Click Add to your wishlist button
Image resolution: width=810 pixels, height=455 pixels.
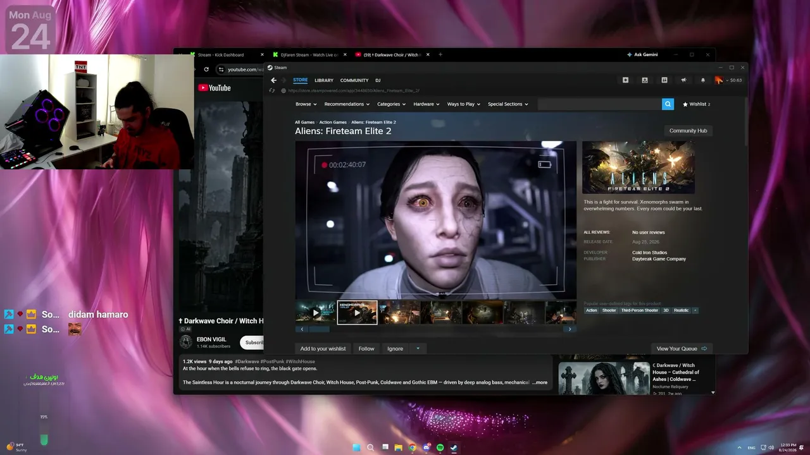click(323, 349)
